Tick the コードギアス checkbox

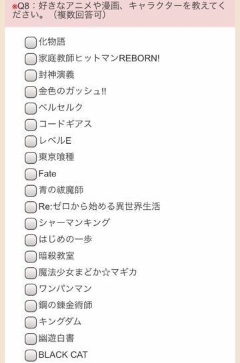pos(31,125)
